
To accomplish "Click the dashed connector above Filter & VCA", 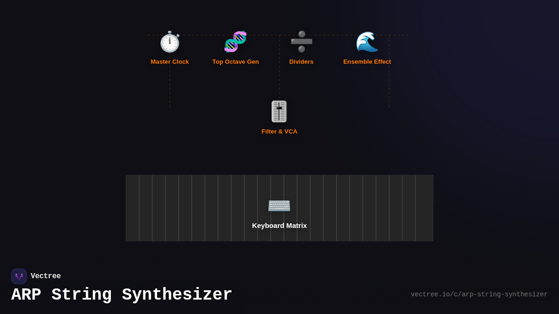I will coord(279,84).
